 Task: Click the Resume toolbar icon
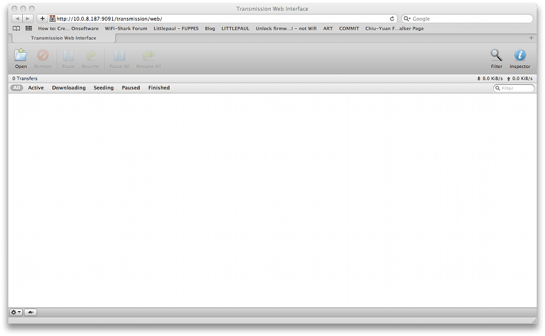pyautogui.click(x=91, y=56)
